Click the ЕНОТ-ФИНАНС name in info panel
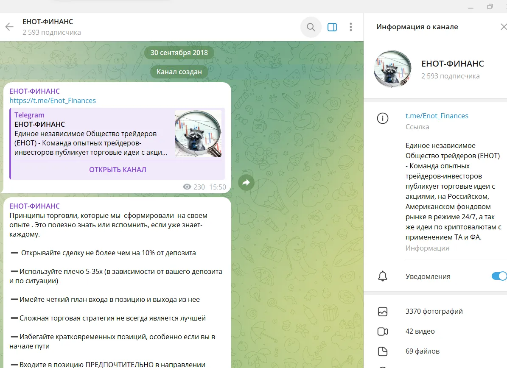507x368 pixels. point(452,64)
